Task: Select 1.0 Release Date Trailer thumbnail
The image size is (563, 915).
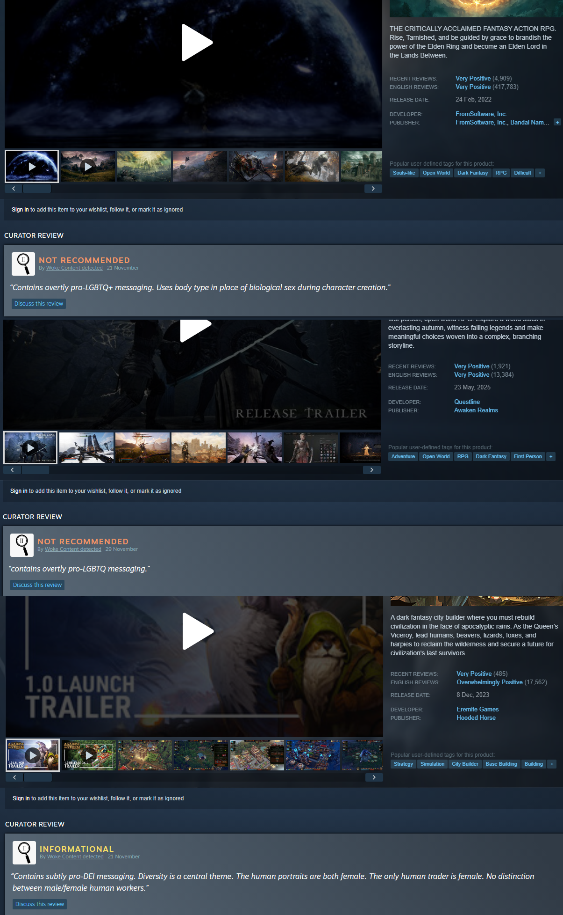Action: click(x=89, y=755)
